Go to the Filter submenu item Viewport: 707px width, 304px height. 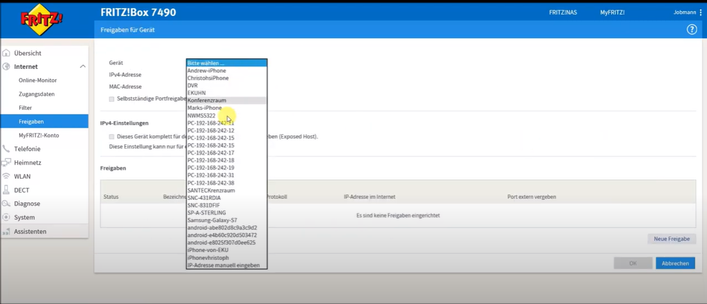[x=26, y=108]
